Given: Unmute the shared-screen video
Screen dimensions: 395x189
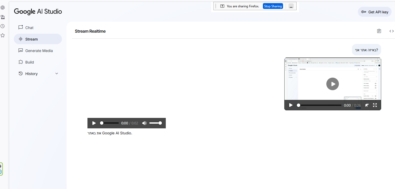Looking at the screenshot, I should [367, 105].
